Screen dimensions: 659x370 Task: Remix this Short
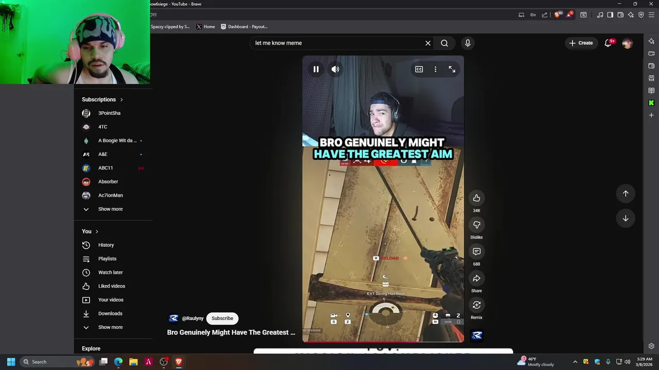tap(477, 305)
